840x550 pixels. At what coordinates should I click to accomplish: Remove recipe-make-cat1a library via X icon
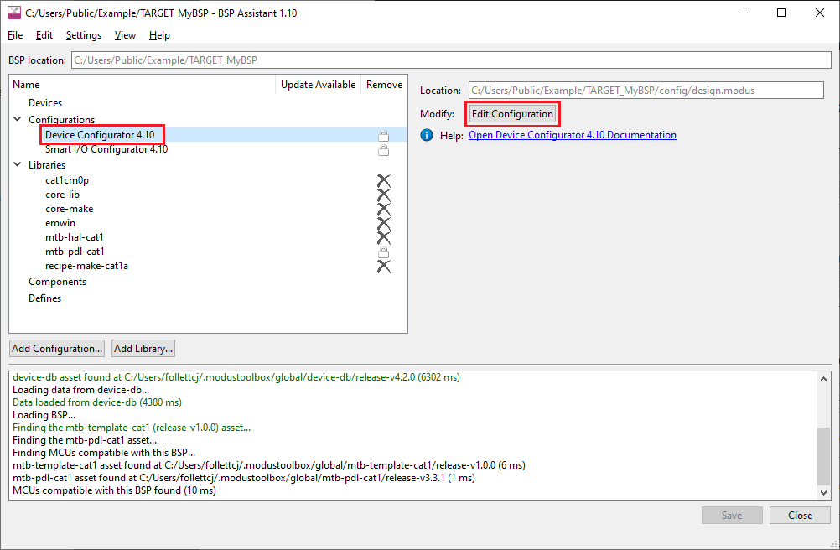tap(384, 266)
